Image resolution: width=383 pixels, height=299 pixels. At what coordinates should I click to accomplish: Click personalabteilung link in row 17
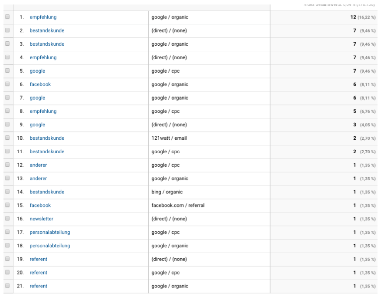click(50, 232)
